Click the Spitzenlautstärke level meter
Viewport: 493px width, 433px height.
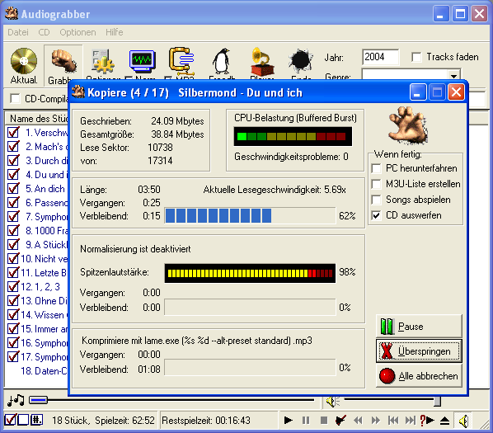pyautogui.click(x=251, y=273)
